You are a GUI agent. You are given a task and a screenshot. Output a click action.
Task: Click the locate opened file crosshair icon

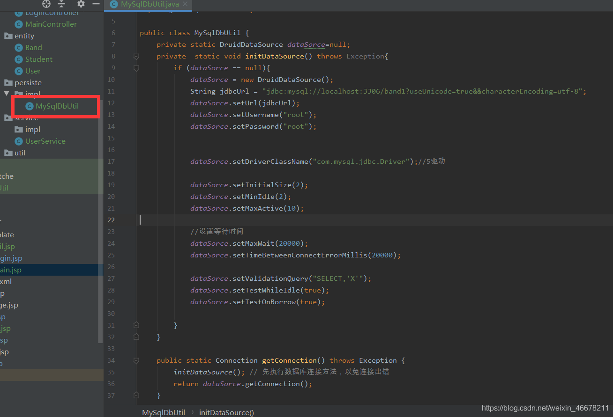(x=46, y=4)
